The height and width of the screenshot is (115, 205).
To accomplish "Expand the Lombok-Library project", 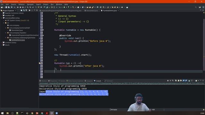I will tap(2, 42).
